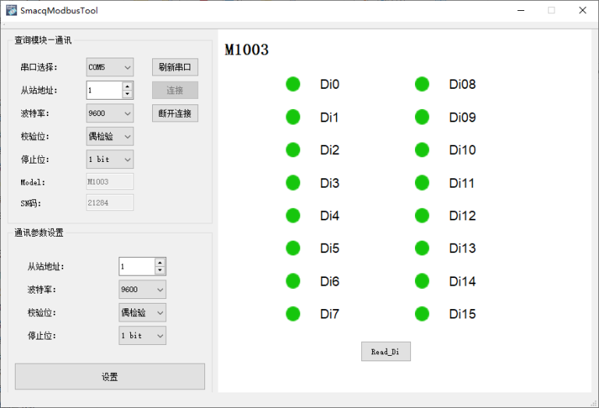Expand the top 1 bit stop-bit dropdown
This screenshot has height=408, width=599.
coord(110,159)
